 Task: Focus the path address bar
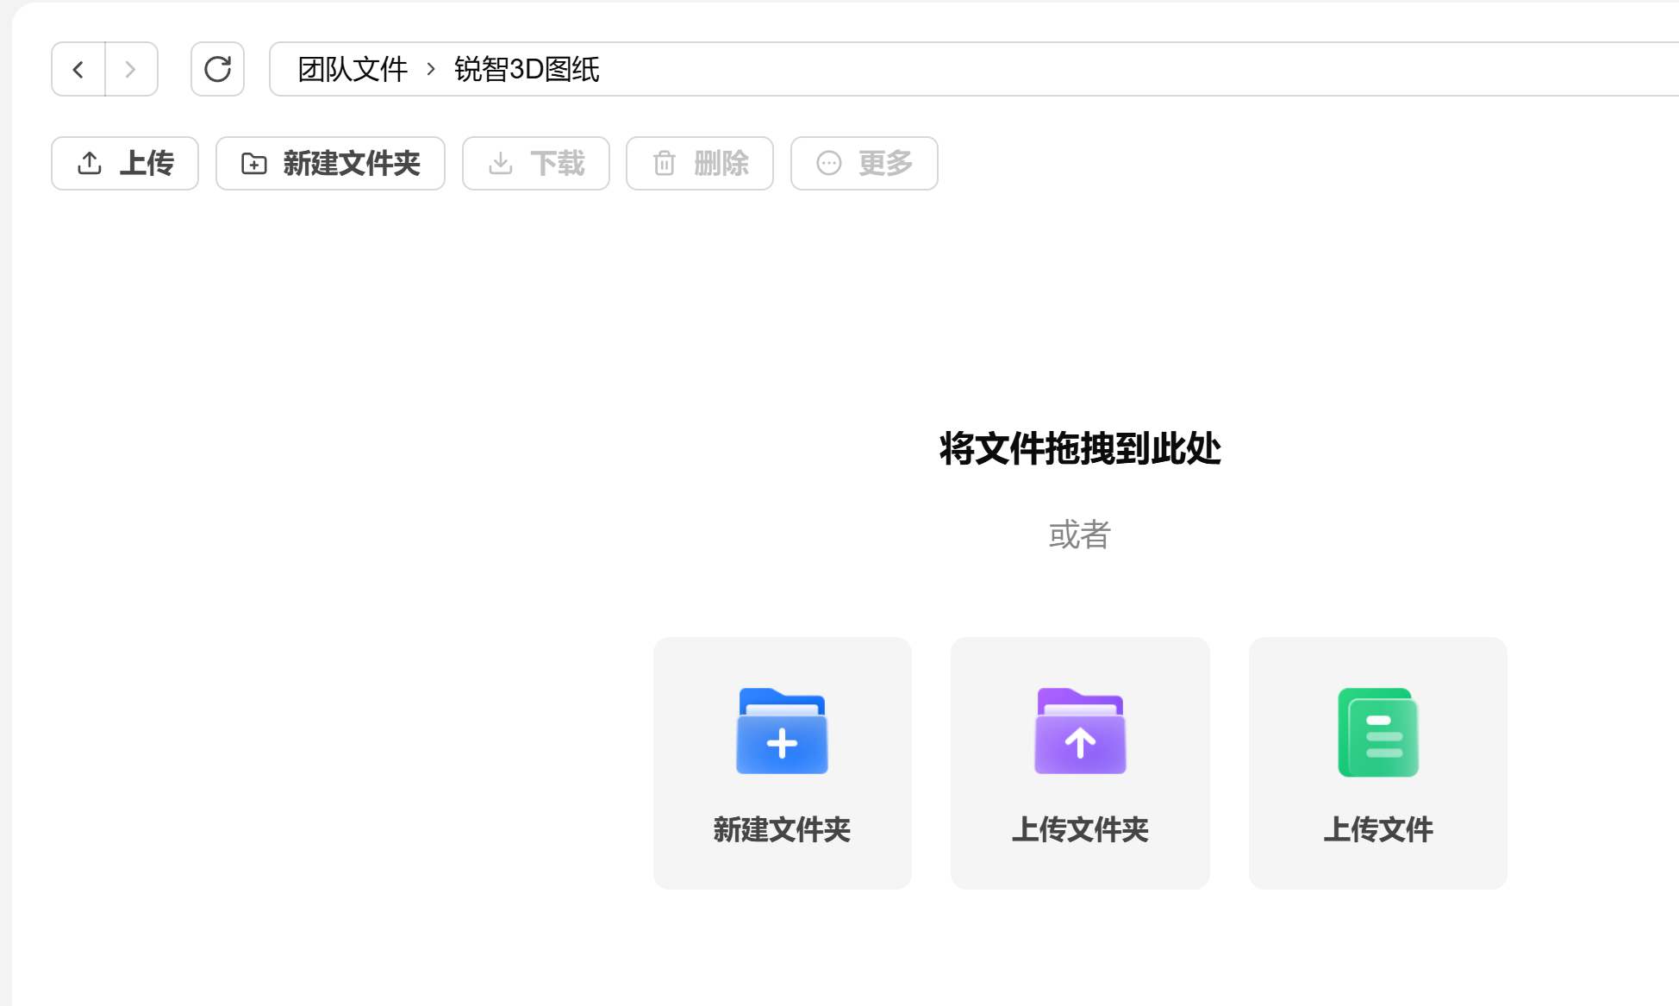point(974,69)
